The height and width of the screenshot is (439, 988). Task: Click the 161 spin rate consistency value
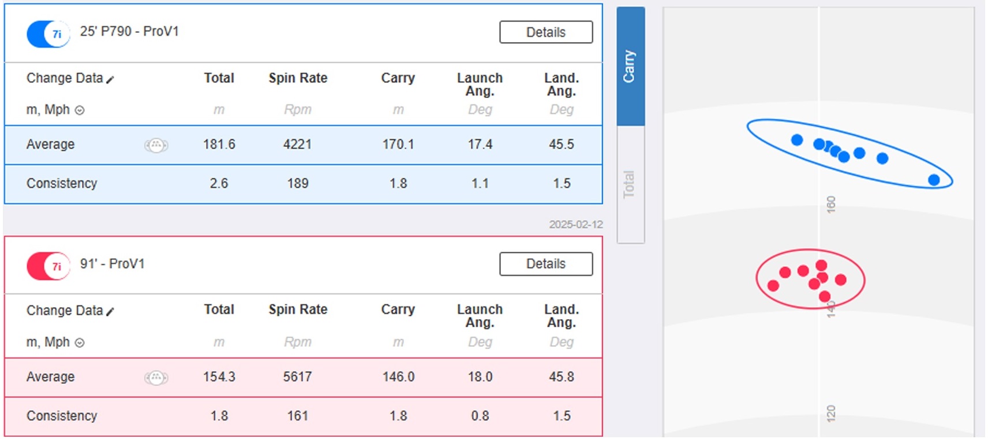point(298,416)
